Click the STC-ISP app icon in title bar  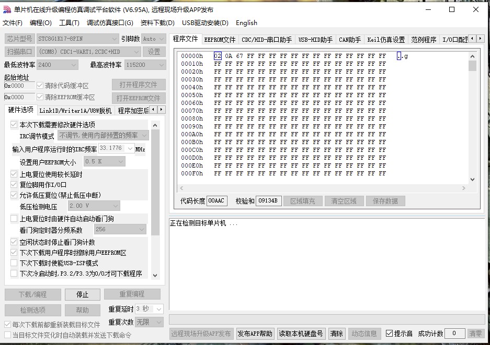pyautogui.click(x=7, y=10)
